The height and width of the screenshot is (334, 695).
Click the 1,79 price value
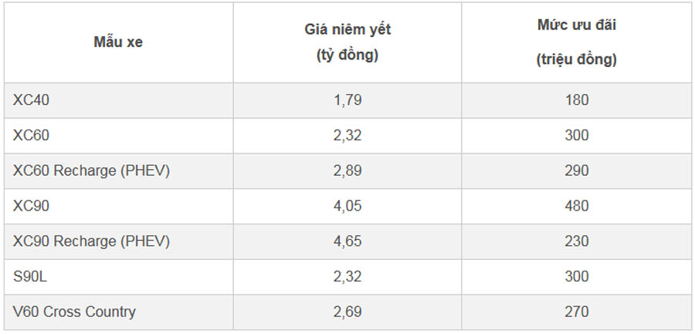(x=347, y=100)
